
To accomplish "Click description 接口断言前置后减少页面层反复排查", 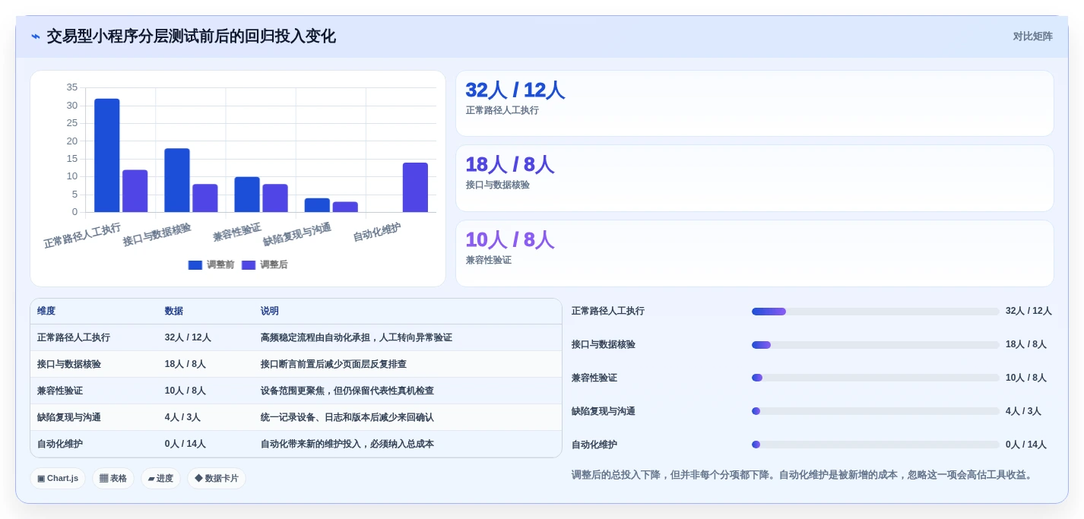I will pos(334,364).
